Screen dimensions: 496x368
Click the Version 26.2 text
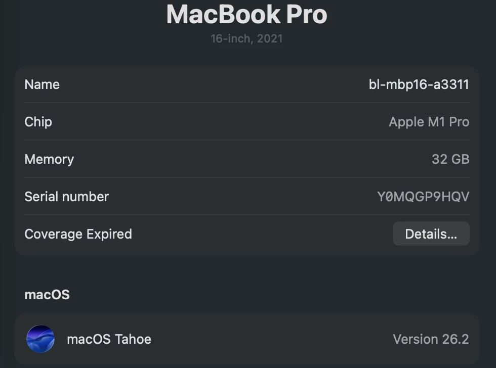point(431,339)
